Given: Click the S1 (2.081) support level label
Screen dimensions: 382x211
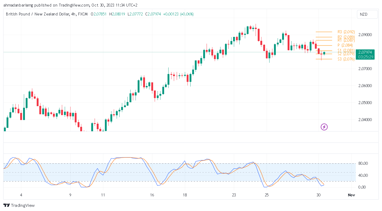Looking at the screenshot, I should (346, 50).
